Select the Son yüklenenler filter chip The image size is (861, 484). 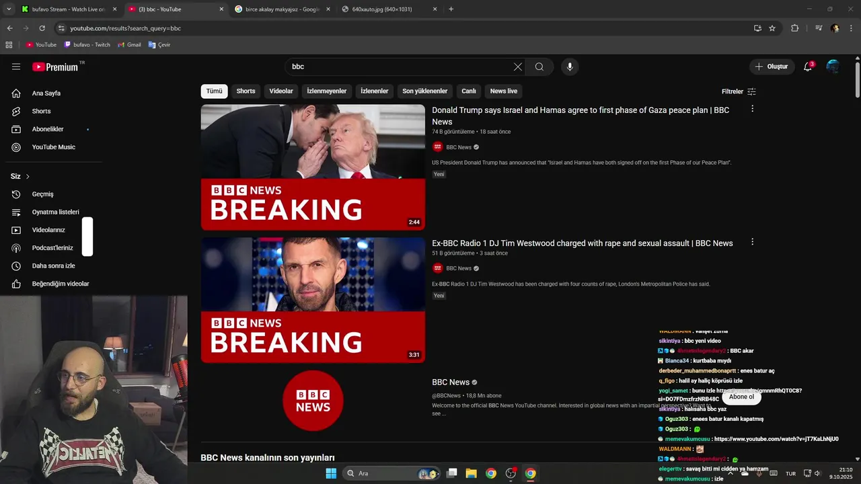pyautogui.click(x=425, y=91)
